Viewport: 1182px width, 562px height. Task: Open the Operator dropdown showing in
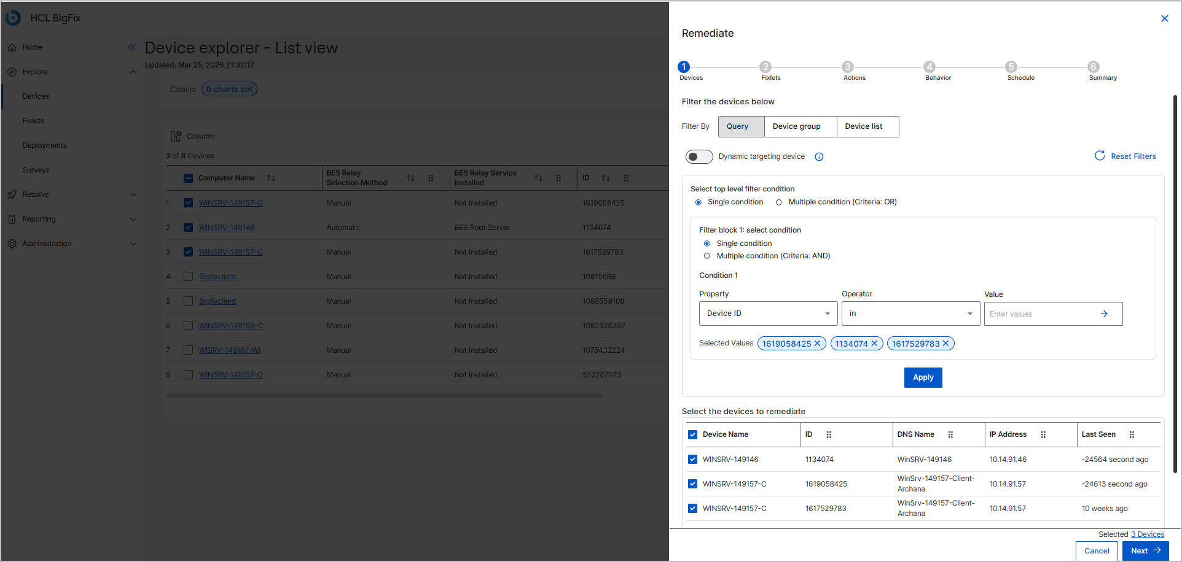(x=910, y=314)
